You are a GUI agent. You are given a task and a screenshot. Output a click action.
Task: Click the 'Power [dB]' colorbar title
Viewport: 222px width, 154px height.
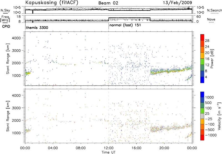click(x=212, y=59)
